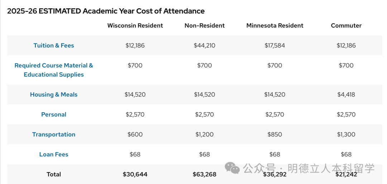This screenshot has width=387, height=184.
Task: Click the WeChat logo icon in watermark
Action: point(232,168)
